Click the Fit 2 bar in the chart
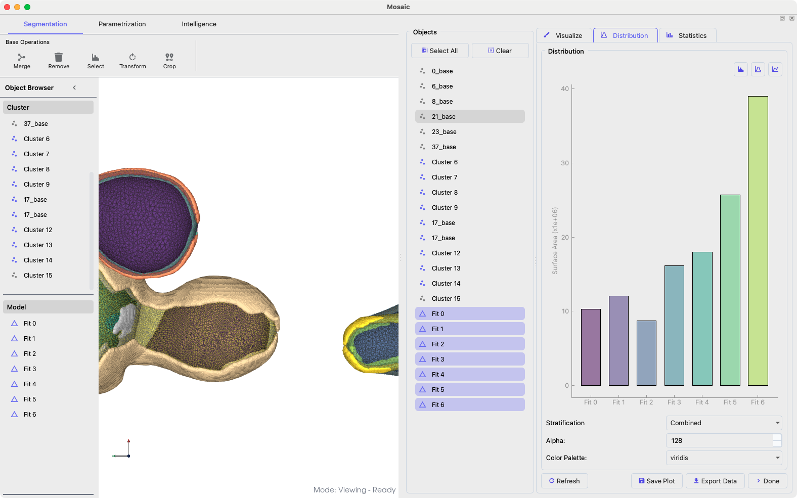Viewport: 797px width, 498px height. pyautogui.click(x=646, y=353)
